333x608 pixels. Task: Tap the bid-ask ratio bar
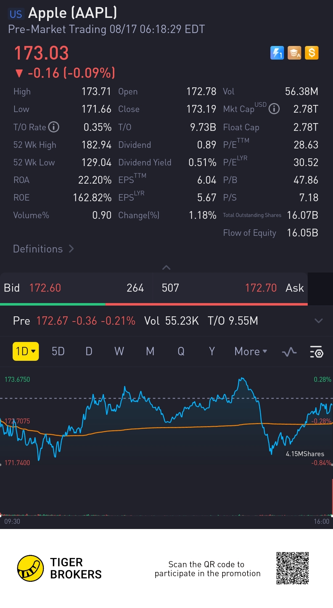pos(154,304)
